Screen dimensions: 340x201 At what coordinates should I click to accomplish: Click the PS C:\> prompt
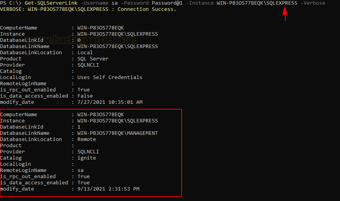pos(11,3)
